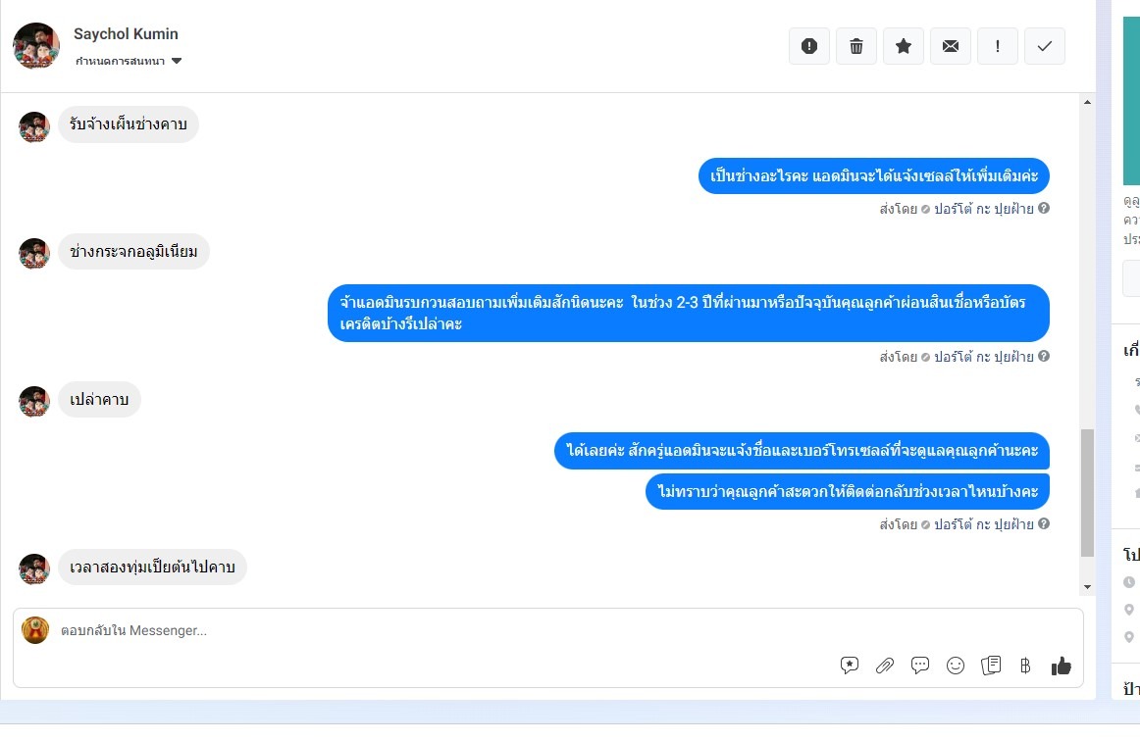
Task: Star this conversation as follow-up
Action: [904, 46]
